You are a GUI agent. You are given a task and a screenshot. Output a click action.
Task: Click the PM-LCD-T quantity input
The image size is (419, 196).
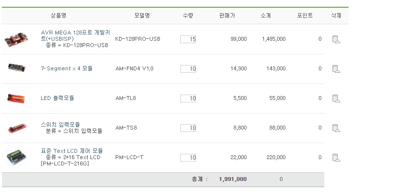coord(188,158)
